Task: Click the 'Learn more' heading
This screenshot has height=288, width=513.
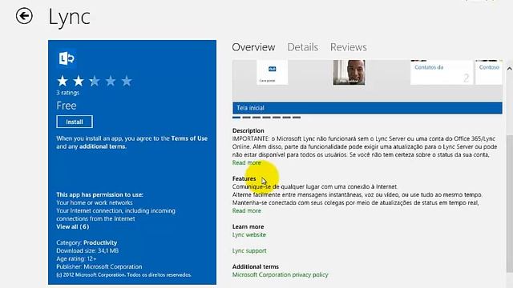Action: point(248,226)
